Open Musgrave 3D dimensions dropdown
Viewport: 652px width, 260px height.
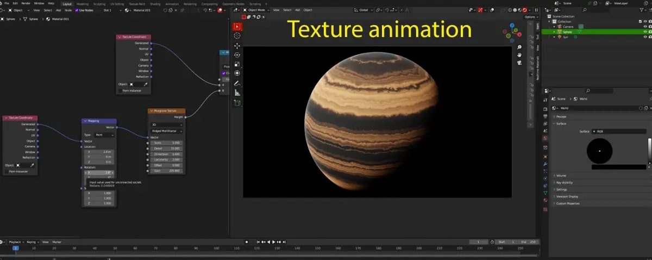(x=167, y=125)
